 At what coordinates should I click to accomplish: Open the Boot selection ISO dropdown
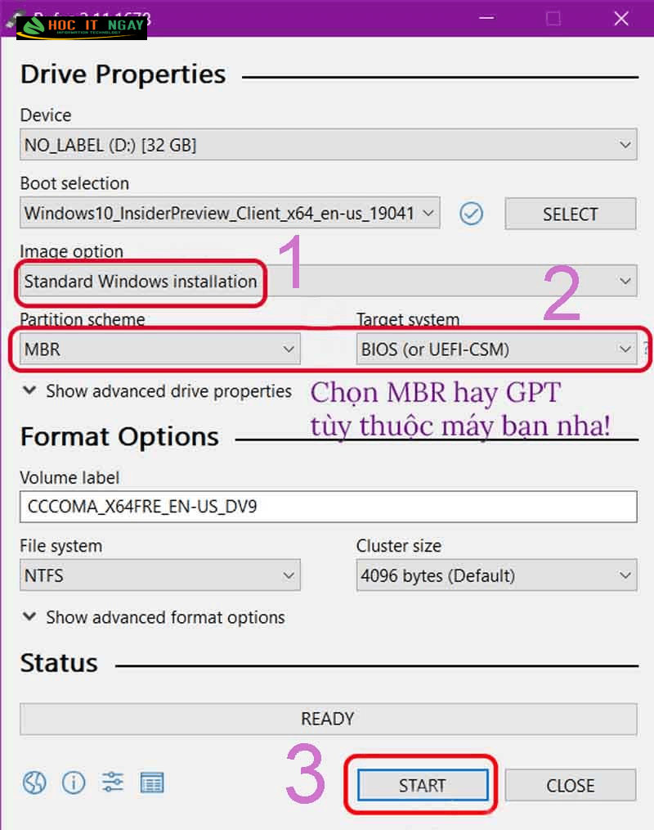(230, 213)
